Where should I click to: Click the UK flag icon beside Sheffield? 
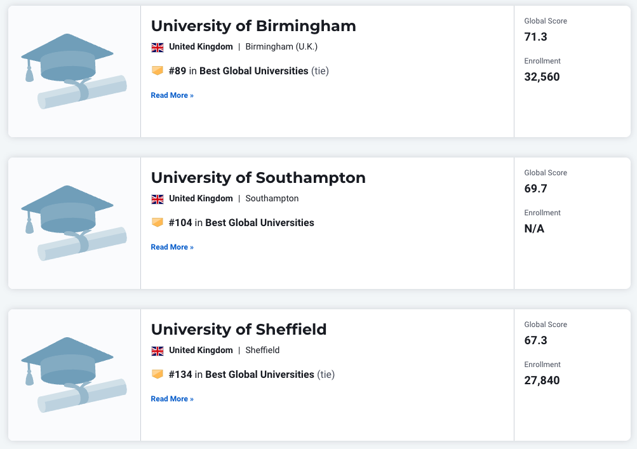pos(158,351)
